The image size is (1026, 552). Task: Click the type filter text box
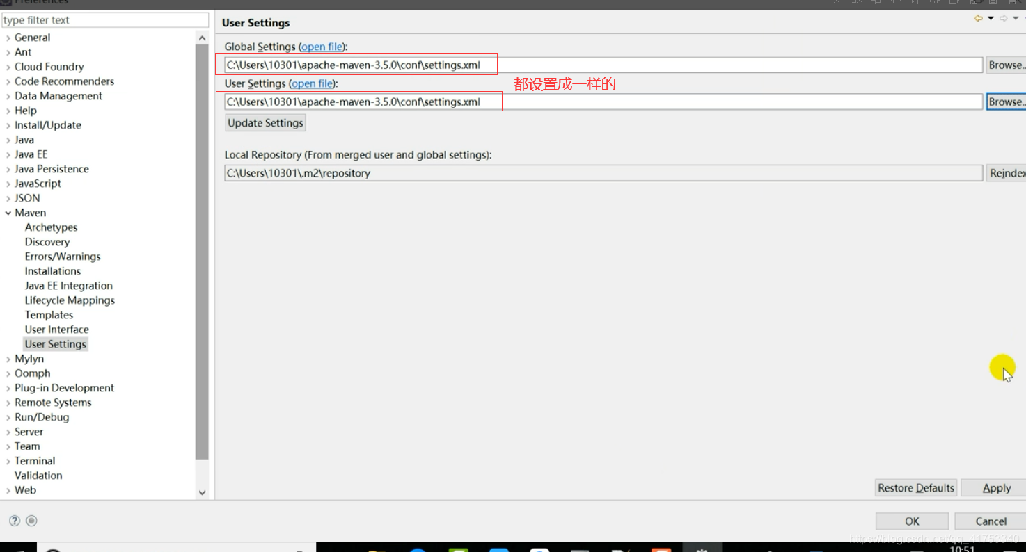105,20
